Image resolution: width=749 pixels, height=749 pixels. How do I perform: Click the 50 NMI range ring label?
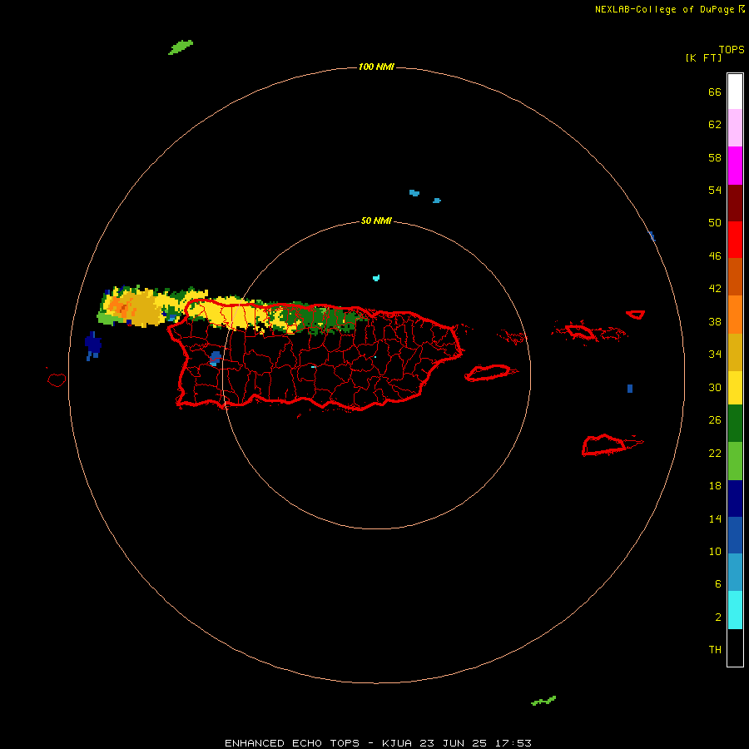[376, 221]
